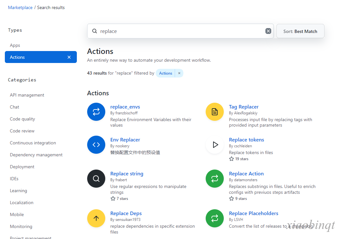Click the "By datamonsters" author text
Screen dimensions: 340x239
(243, 180)
